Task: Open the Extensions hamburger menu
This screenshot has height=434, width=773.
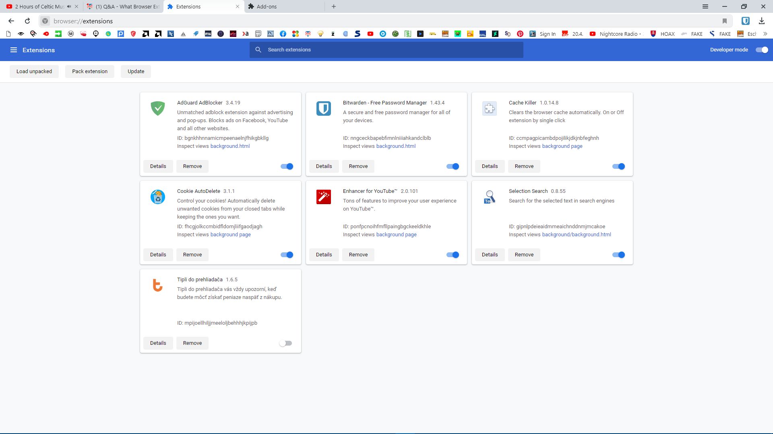Action: coord(14,50)
